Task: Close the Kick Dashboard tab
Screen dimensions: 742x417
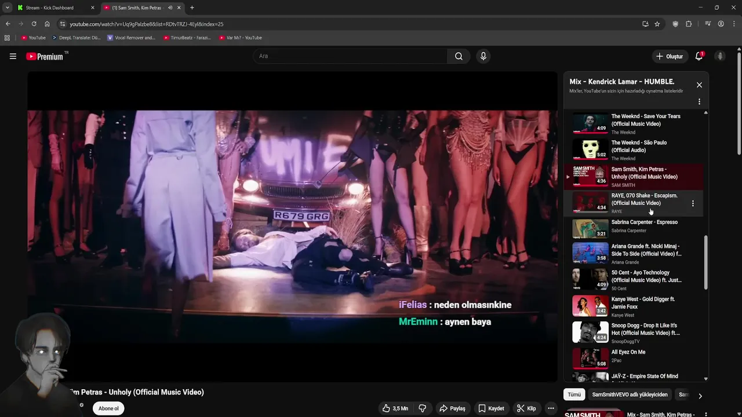Action: pos(93,8)
